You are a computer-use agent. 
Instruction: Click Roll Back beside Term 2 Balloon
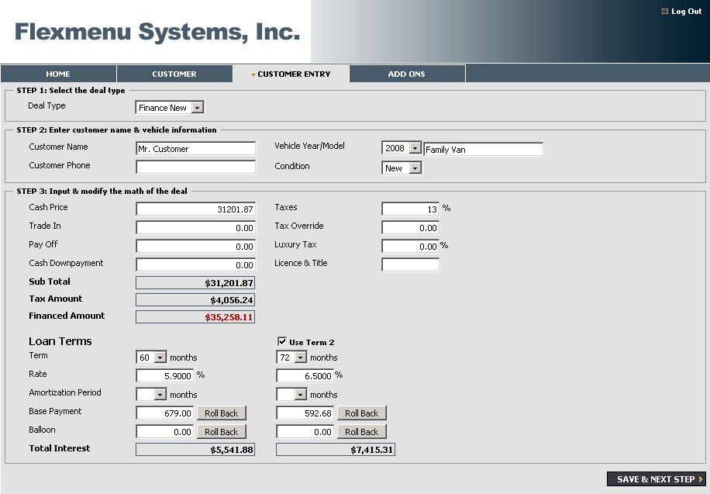click(362, 431)
